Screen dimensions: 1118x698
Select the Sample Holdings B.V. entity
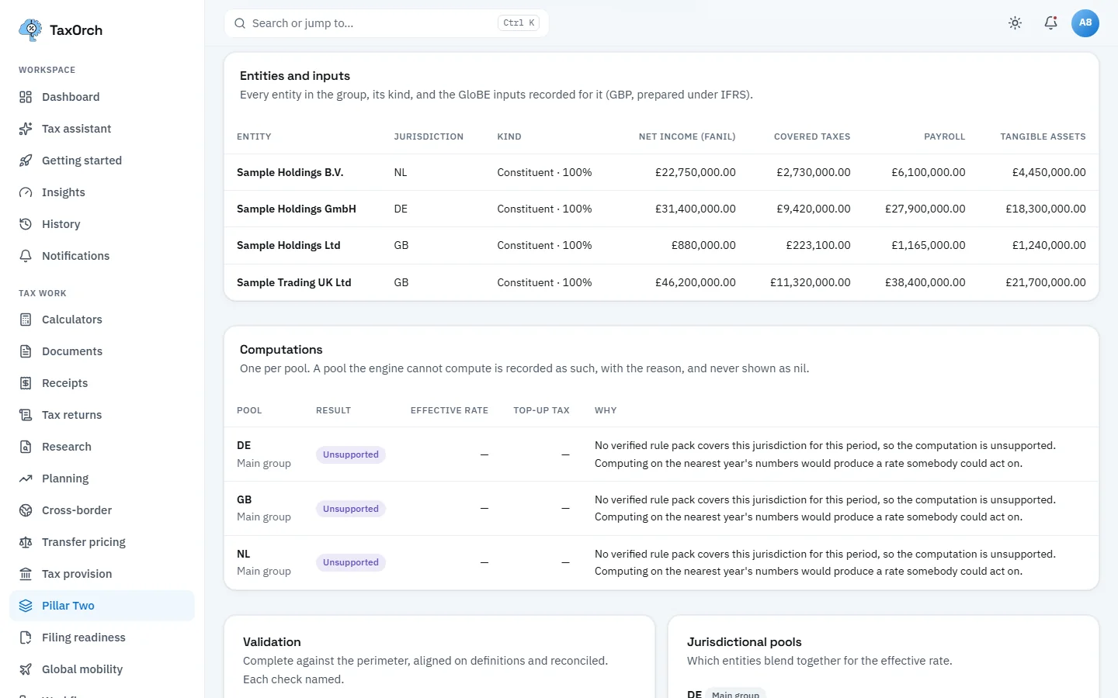point(290,172)
